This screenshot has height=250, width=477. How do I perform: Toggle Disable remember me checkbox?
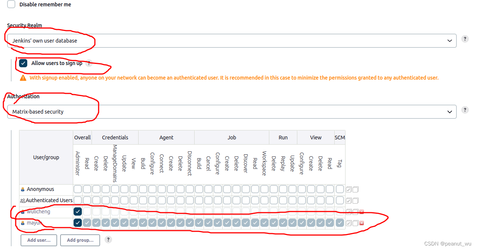tap(12, 4)
